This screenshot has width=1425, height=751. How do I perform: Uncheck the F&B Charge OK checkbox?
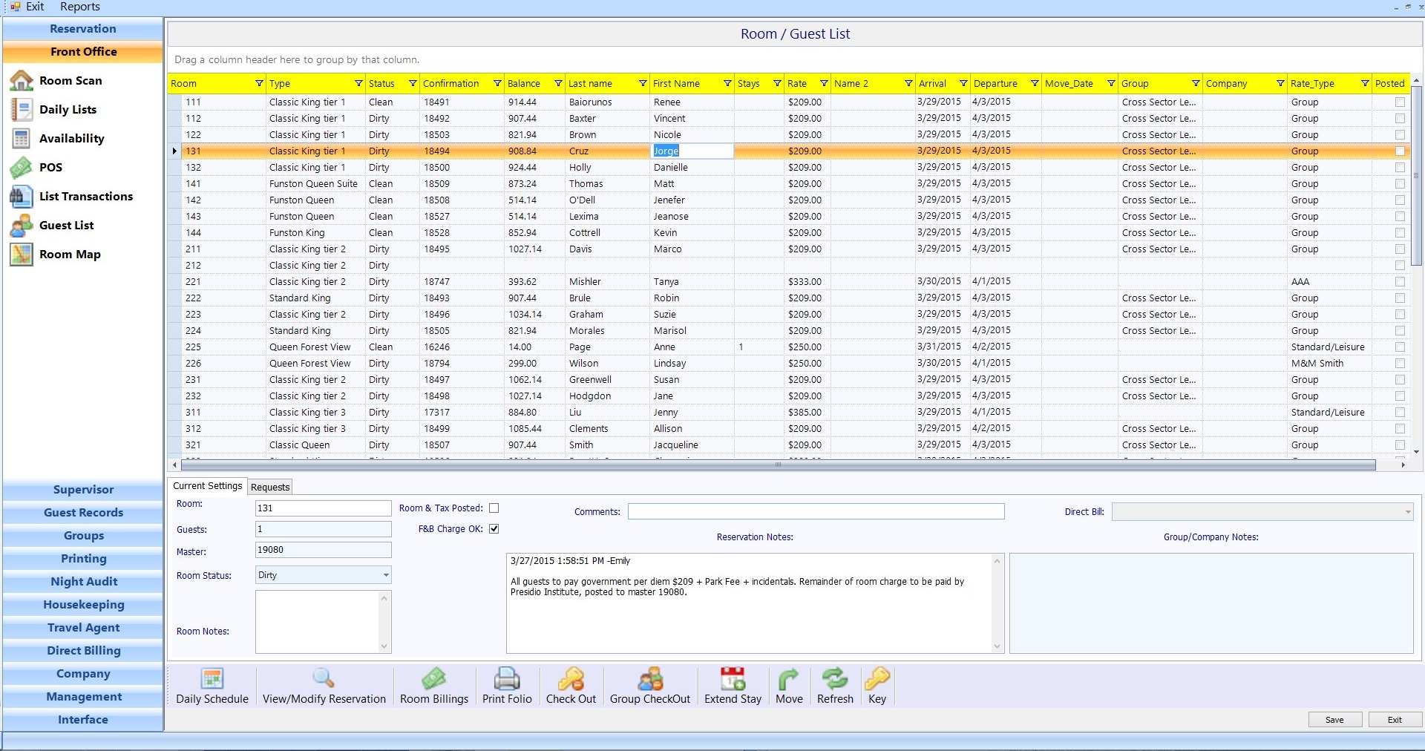[494, 529]
